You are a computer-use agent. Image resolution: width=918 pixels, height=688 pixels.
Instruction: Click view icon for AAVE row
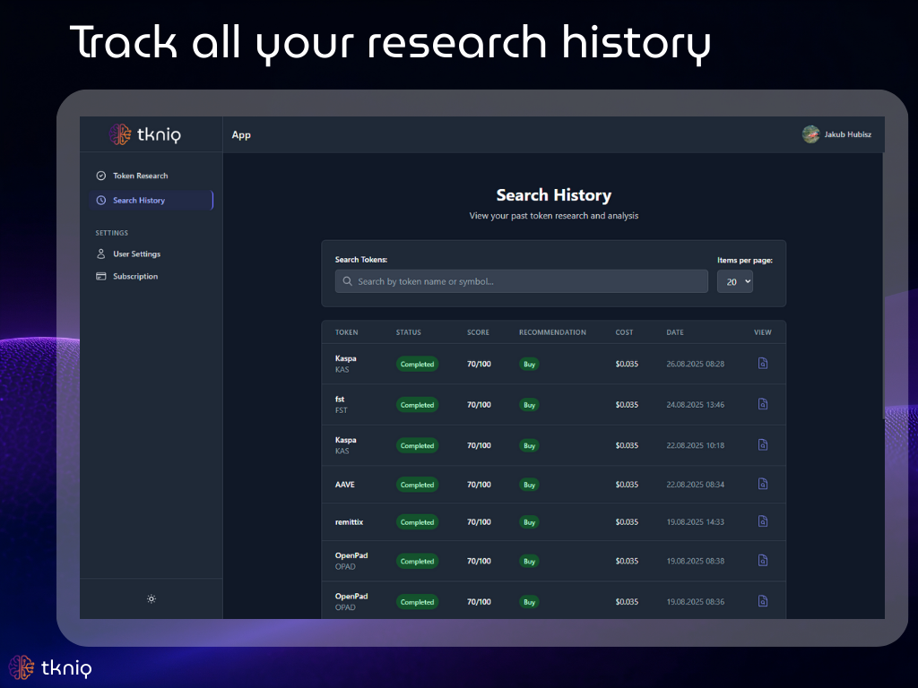763,484
